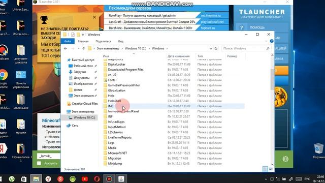Select Изображения in navigation pane
Viewport: 325px width, 183px height.
pos(83,84)
